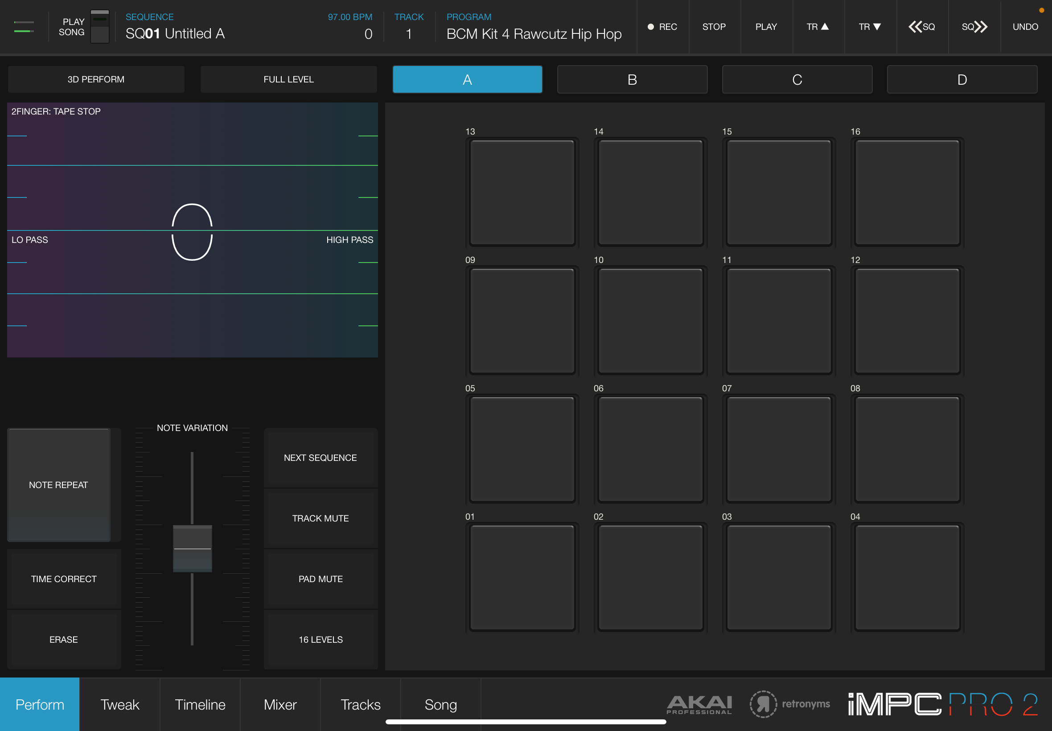This screenshot has height=731, width=1052.
Task: Click the TR up arrow button
Action: click(818, 27)
